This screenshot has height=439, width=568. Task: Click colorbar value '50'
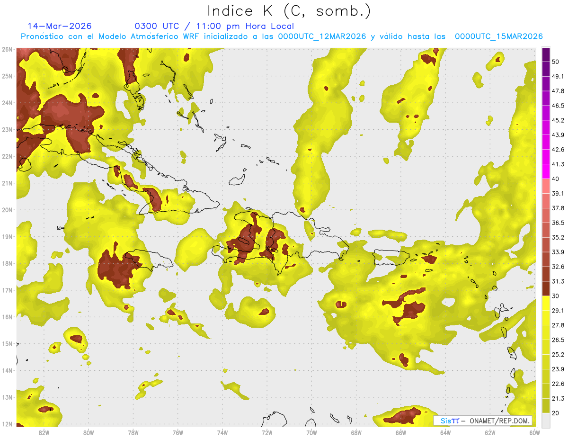pyautogui.click(x=557, y=62)
